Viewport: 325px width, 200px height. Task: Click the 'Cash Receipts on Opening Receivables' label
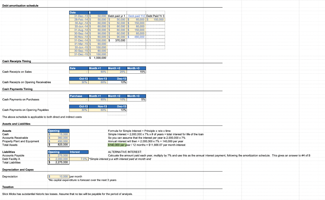(x=27, y=82)
